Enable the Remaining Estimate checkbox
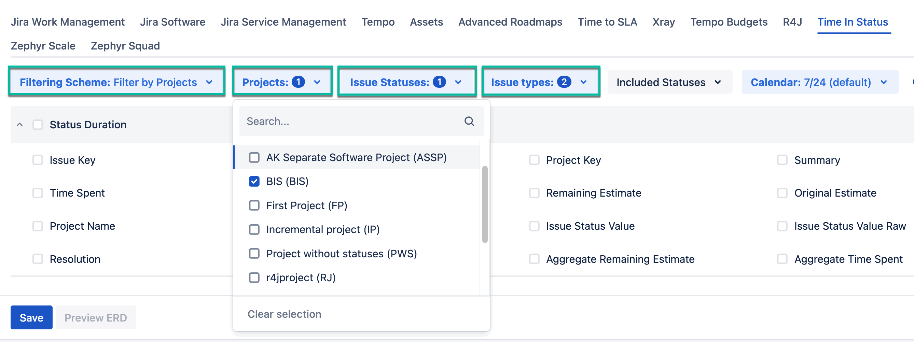 [x=534, y=193]
